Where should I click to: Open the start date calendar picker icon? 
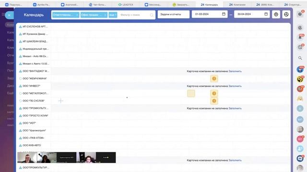224,14
